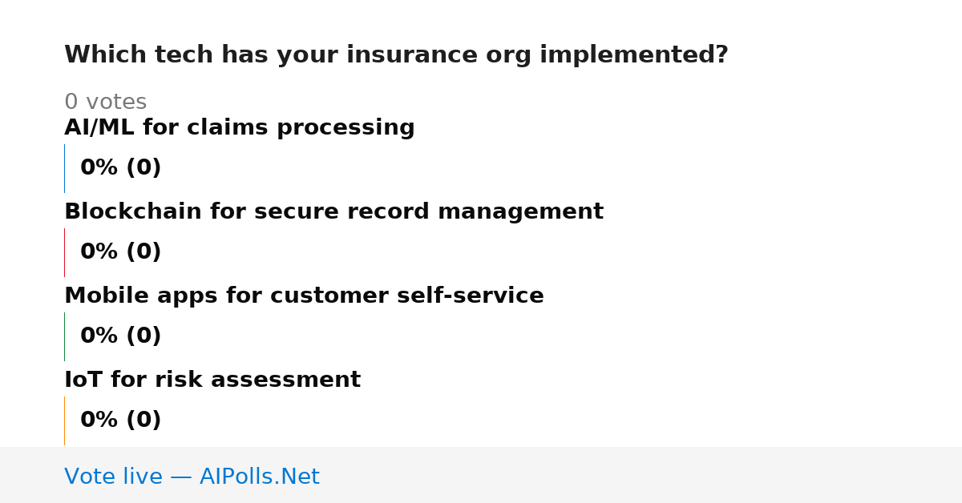
Task: Select the AI/ML for claims processing option
Action: 240,128
